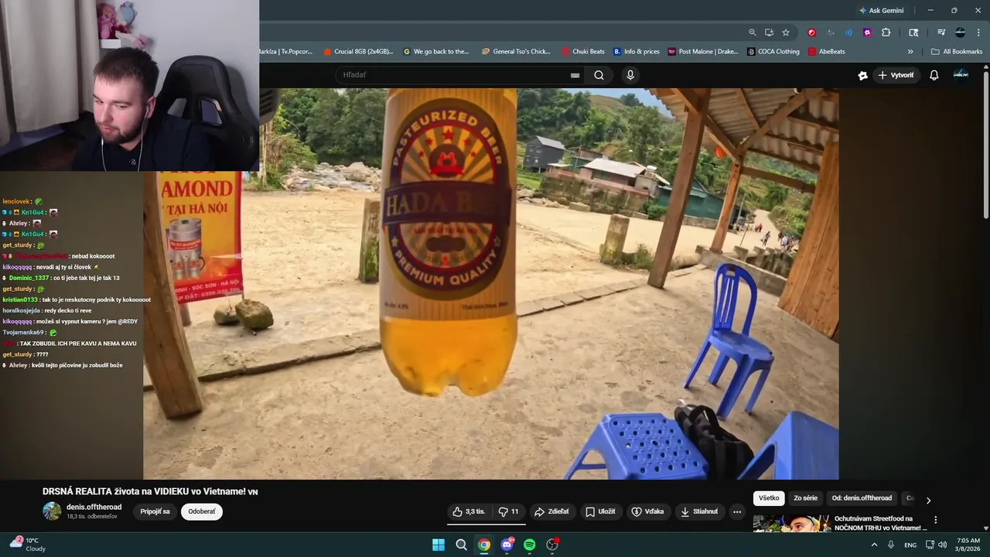990x557 pixels.
Task: Open more actions three-dot button under video
Action: [736, 511]
